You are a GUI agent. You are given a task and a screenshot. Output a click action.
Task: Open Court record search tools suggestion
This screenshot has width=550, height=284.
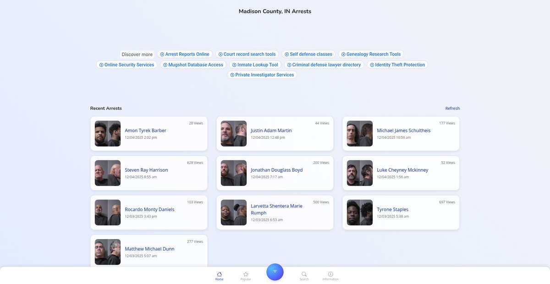pos(247,54)
